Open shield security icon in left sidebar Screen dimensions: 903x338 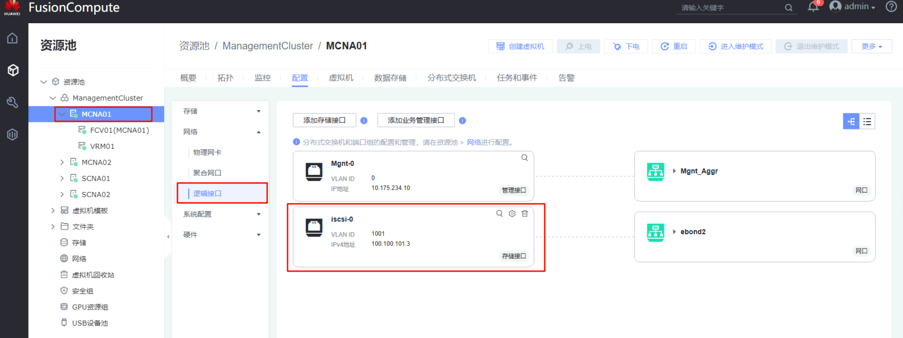click(13, 135)
